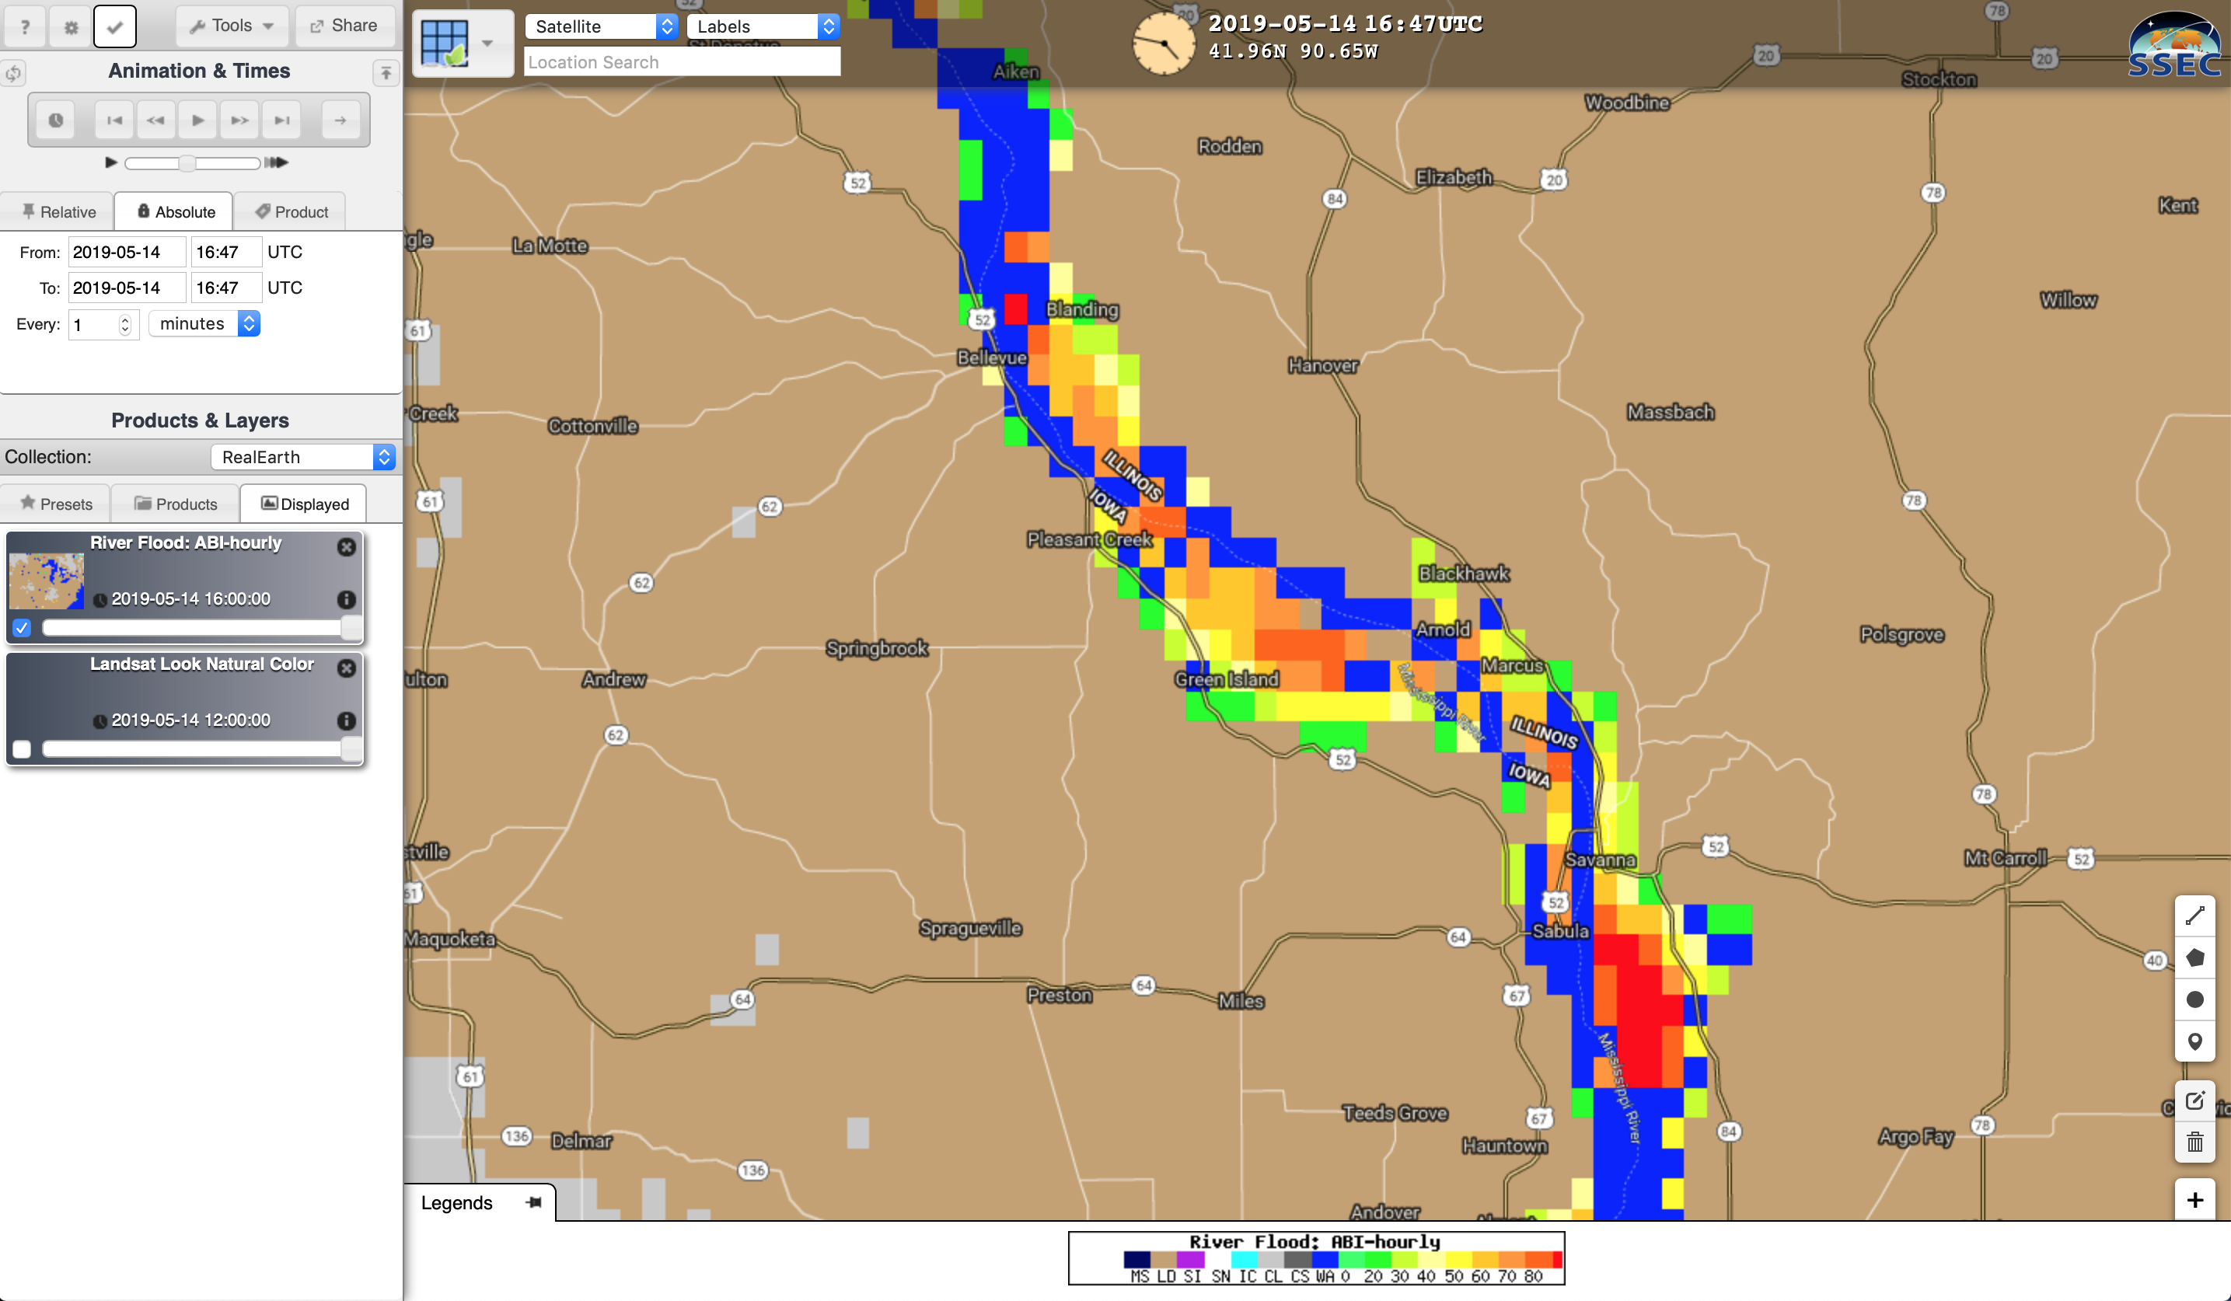This screenshot has width=2231, height=1301.
Task: Click the right arrow animation direction button
Action: pyautogui.click(x=340, y=120)
